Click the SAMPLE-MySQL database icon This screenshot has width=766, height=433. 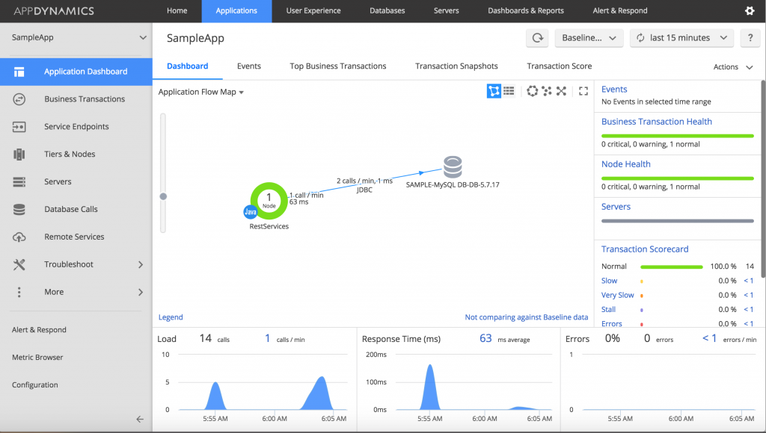point(452,167)
